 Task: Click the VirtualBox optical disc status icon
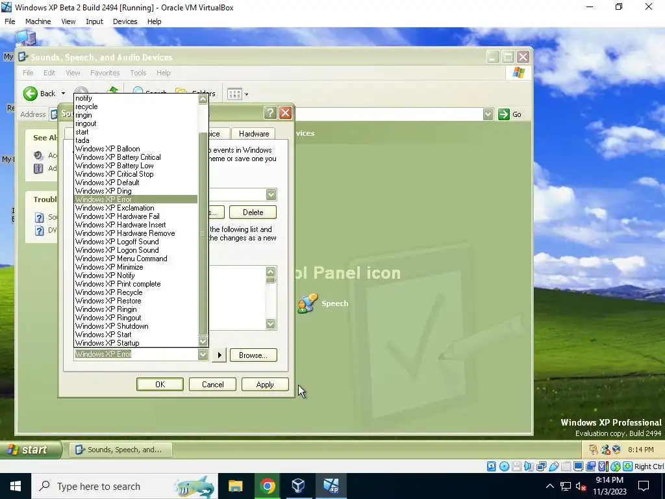coord(504,467)
